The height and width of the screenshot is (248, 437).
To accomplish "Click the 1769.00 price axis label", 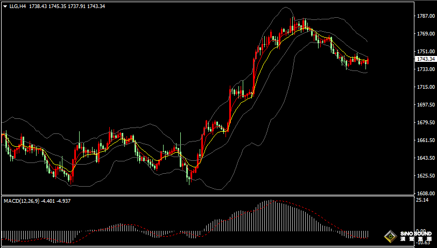I will (425, 34).
